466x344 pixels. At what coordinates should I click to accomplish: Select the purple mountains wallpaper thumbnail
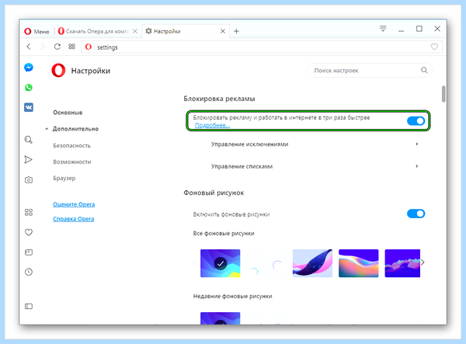pos(402,263)
